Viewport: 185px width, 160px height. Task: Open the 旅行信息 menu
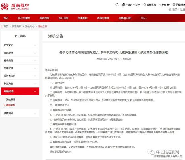(64, 18)
